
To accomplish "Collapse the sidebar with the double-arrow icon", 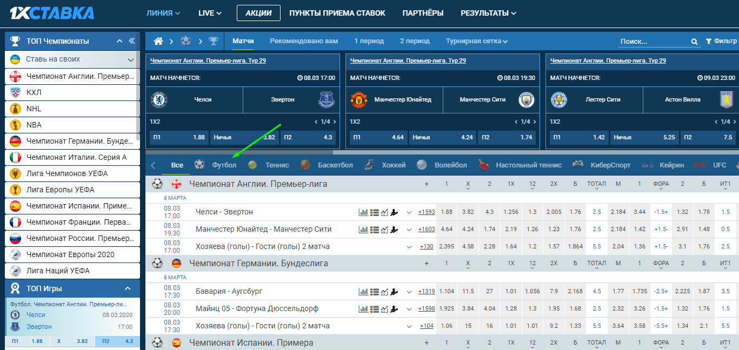I will [131, 41].
